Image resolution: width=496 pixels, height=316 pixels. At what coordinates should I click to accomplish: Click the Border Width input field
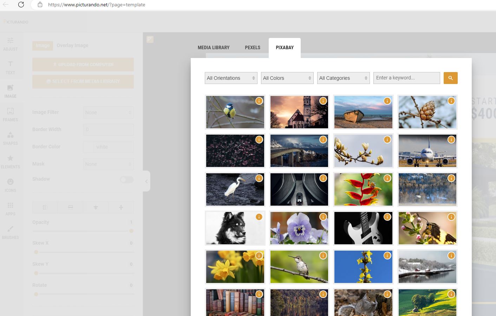click(108, 130)
